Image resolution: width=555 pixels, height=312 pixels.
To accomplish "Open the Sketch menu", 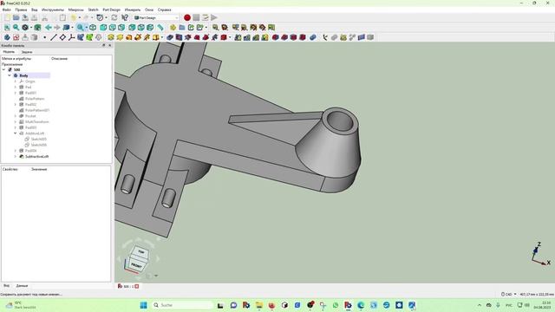I will coord(93,10).
